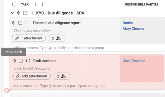The image size is (165, 97).
Task: Click the pink plus add-task icon
Action: pos(7,91)
